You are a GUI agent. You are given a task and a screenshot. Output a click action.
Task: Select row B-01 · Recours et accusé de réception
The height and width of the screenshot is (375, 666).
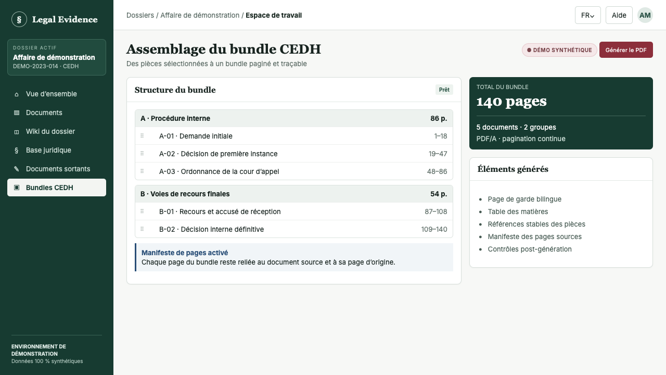coord(294,211)
